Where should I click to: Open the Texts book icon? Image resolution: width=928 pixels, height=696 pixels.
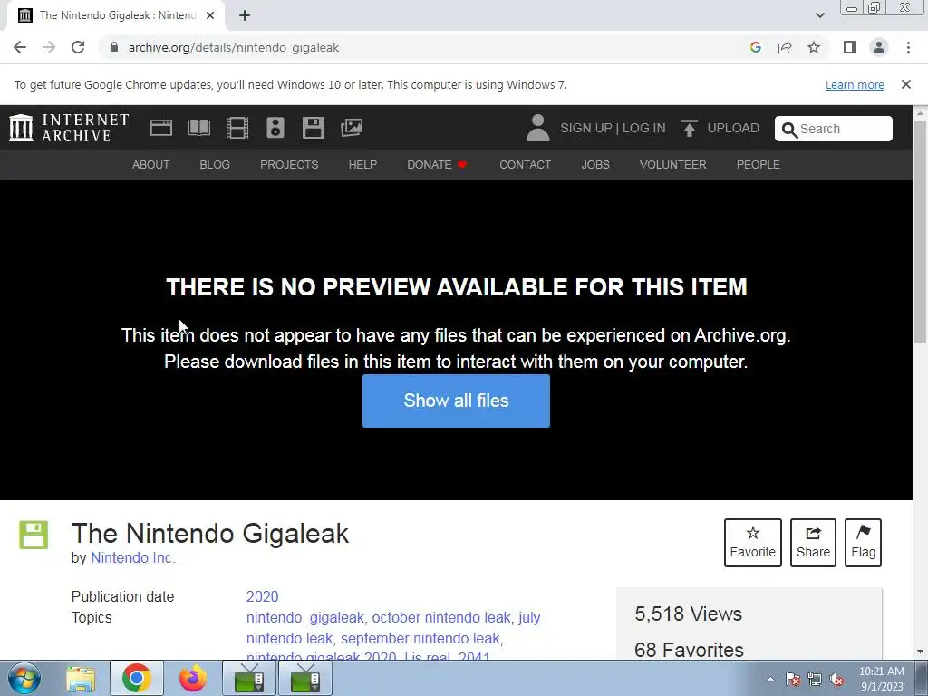pos(198,128)
